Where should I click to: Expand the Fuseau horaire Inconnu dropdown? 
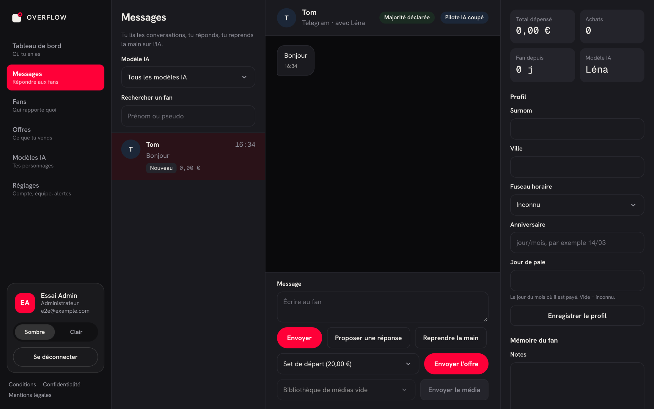click(577, 205)
